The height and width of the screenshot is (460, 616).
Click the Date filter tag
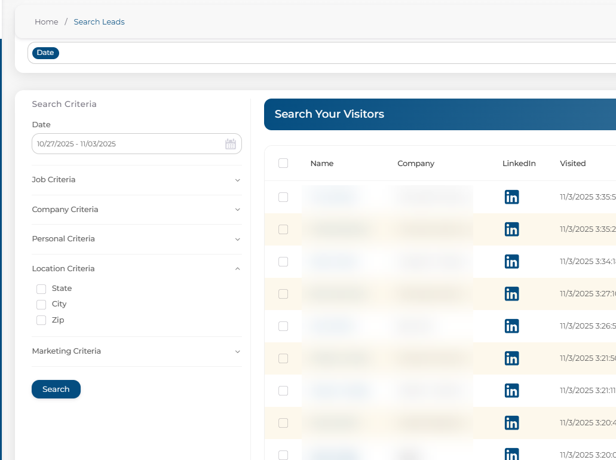tap(45, 53)
